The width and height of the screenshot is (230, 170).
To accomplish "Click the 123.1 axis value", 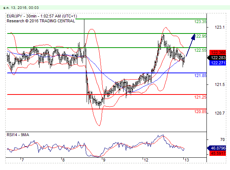I will pyautogui.click(x=220, y=27).
